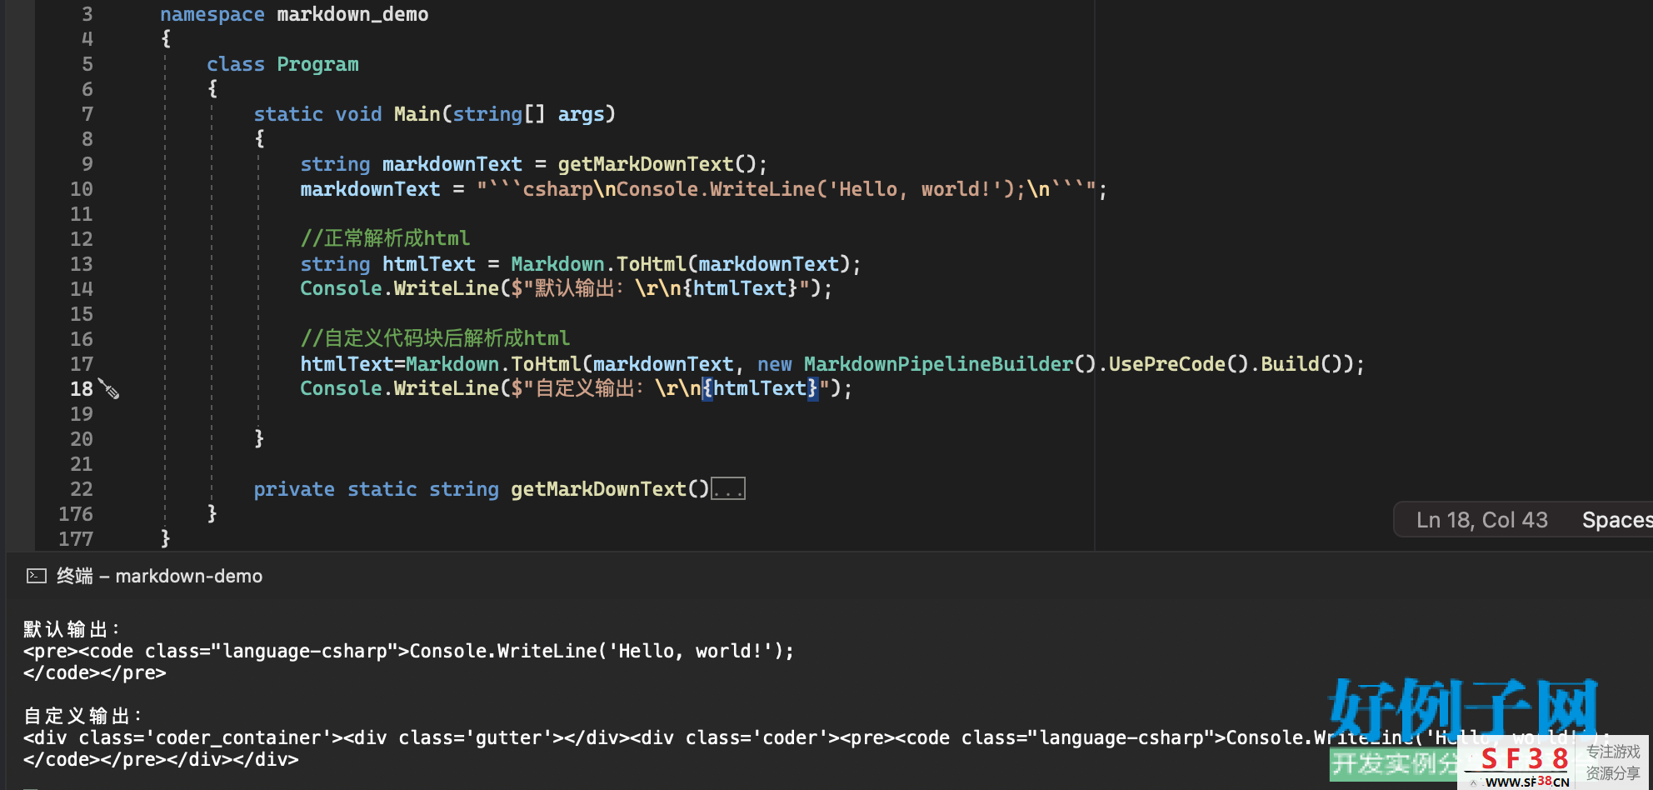Click line number 20 in the gutter
Viewport: 1653px width, 790px height.
[82, 439]
